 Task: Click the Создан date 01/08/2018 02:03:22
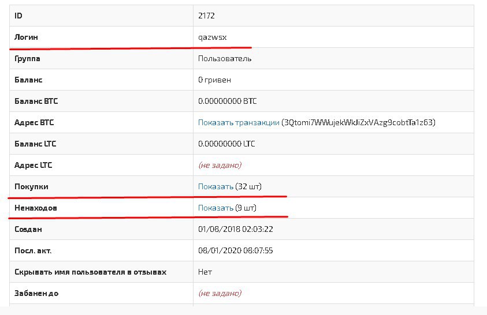coord(236,230)
